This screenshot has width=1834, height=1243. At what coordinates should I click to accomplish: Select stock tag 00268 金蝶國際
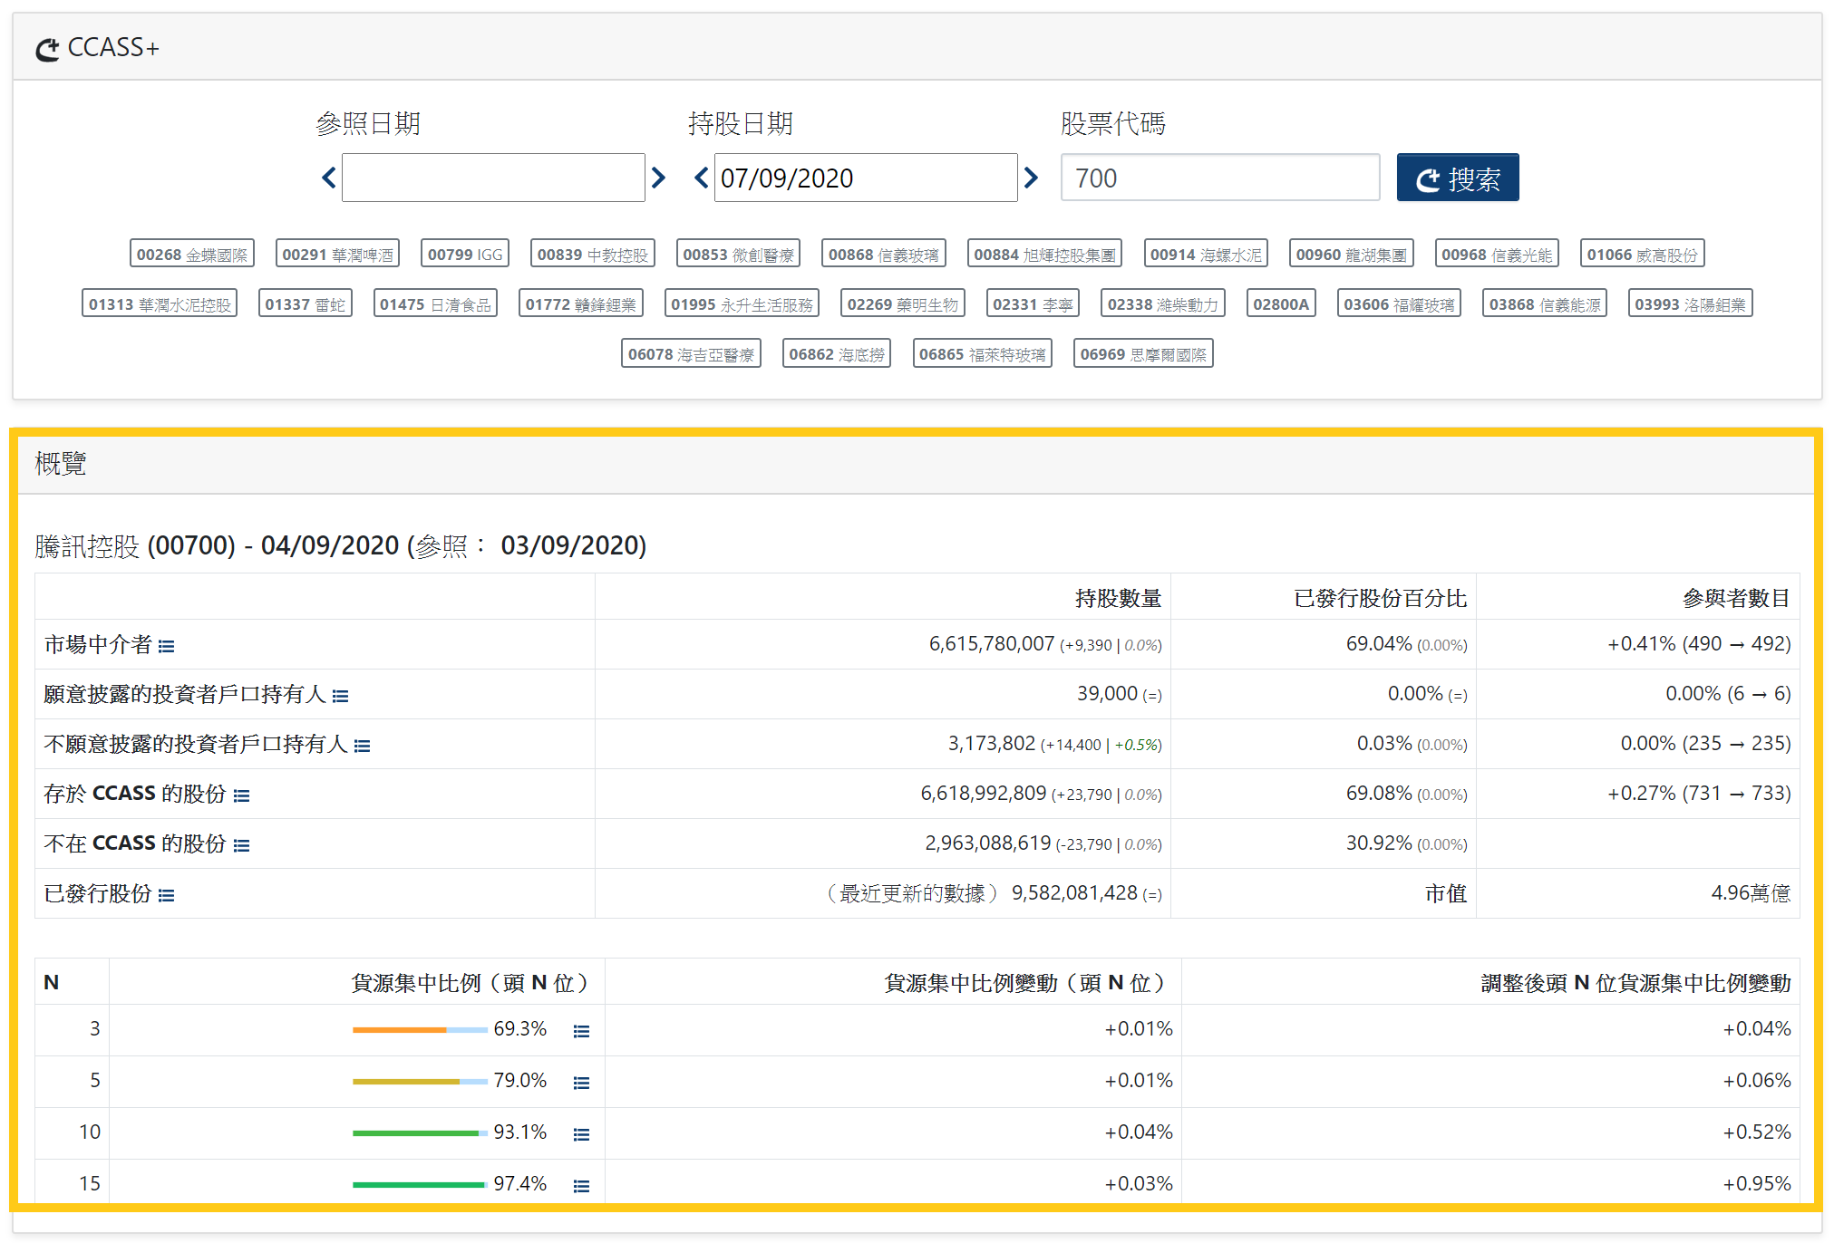pyautogui.click(x=191, y=255)
